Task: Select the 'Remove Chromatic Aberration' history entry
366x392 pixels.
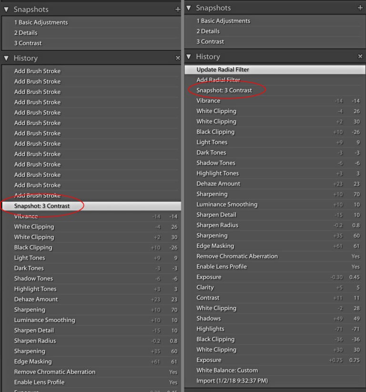Action: coord(237,256)
